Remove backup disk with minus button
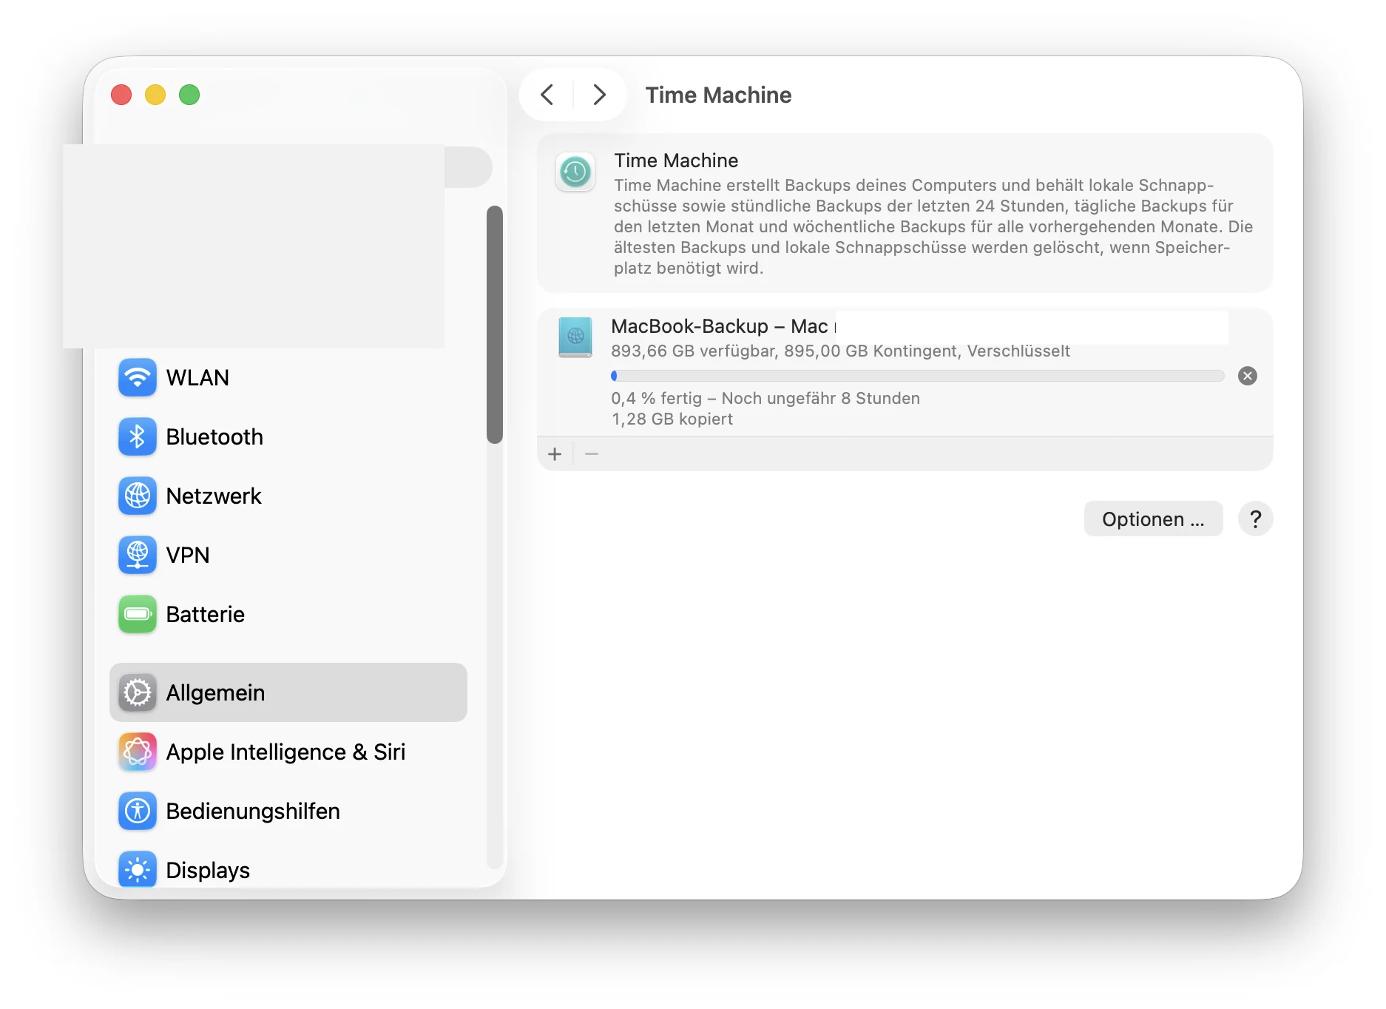The image size is (1386, 1009). pyautogui.click(x=592, y=453)
